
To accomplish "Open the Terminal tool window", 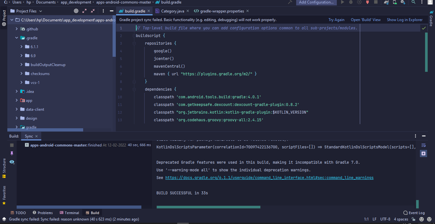I will coord(69,213).
